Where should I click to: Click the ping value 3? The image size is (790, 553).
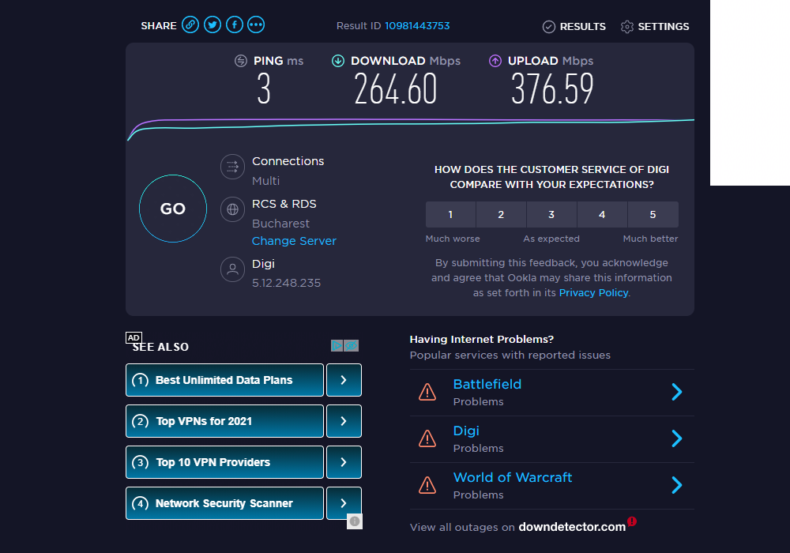coord(264,89)
